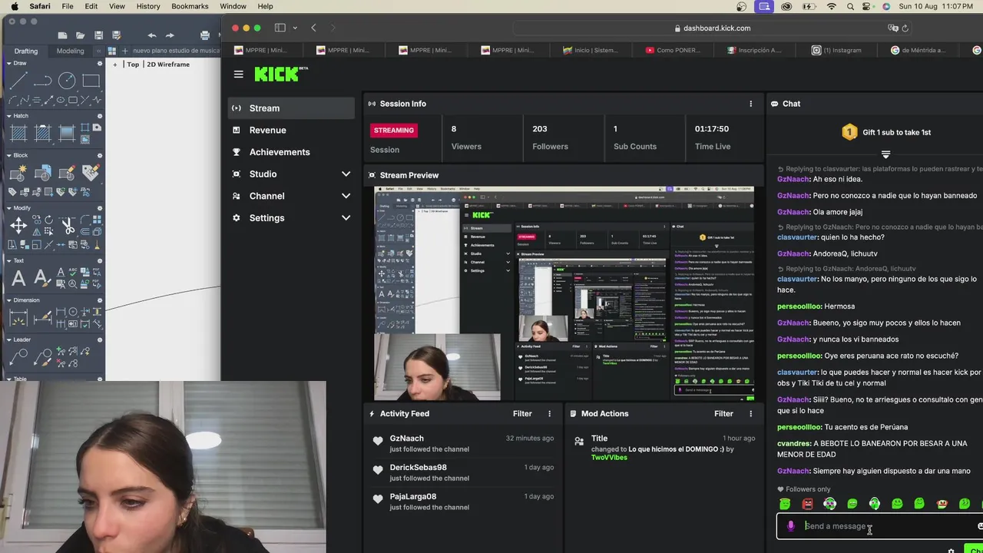Image resolution: width=983 pixels, height=553 pixels.
Task: Open Safari sidebar dropdown arrow
Action: (x=295, y=28)
